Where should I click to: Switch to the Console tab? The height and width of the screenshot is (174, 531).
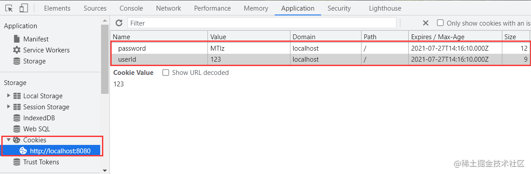[x=131, y=8]
